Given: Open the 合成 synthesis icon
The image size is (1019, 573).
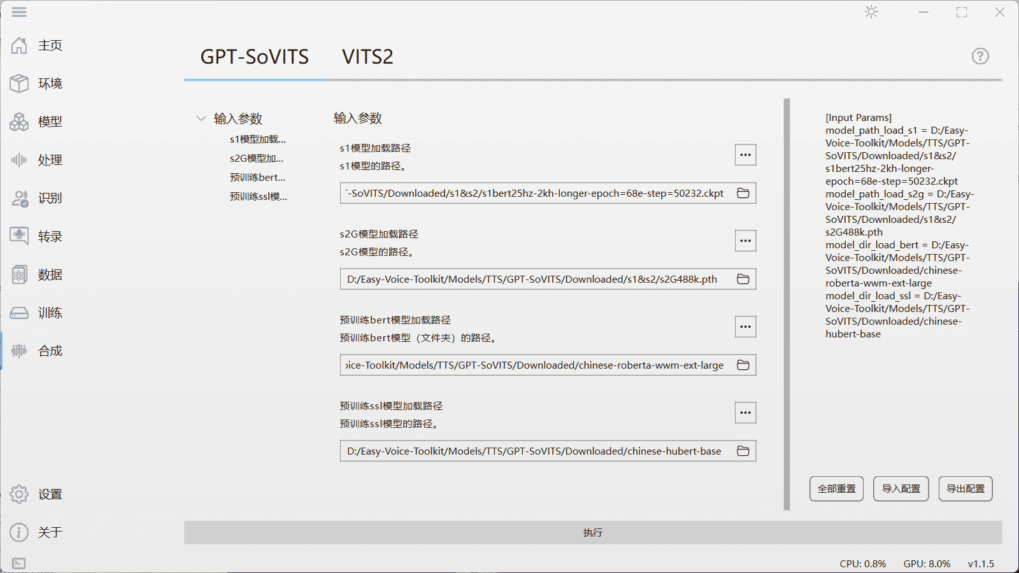Looking at the screenshot, I should click(19, 351).
